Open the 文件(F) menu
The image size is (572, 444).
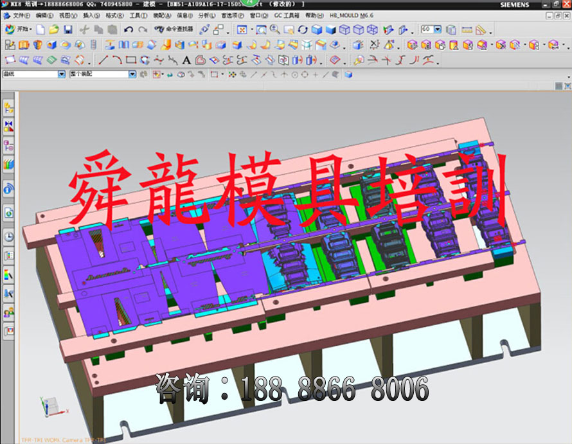[x=21, y=15]
